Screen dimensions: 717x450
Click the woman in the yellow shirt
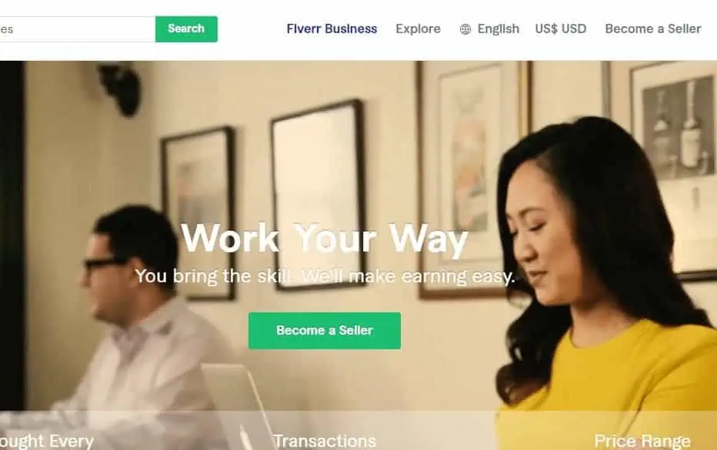604,284
